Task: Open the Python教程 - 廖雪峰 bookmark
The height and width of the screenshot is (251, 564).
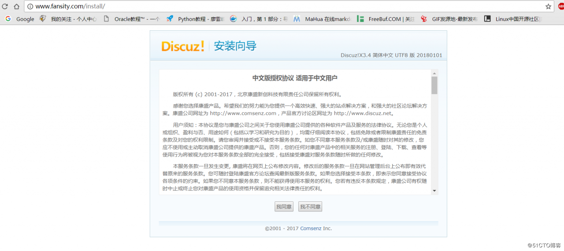Action: pos(196,19)
